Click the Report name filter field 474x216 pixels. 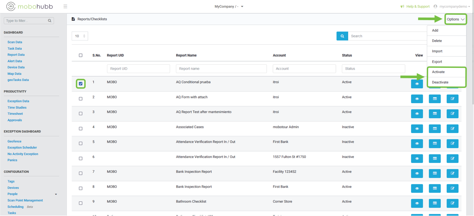pyautogui.click(x=221, y=69)
